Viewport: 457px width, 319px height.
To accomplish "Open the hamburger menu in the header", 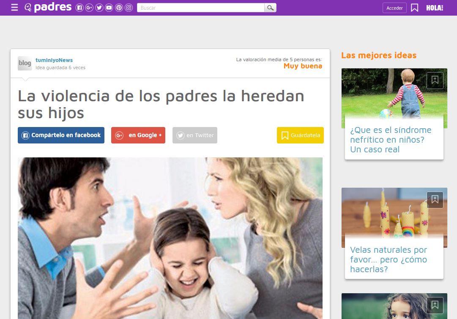I will click(x=14, y=8).
